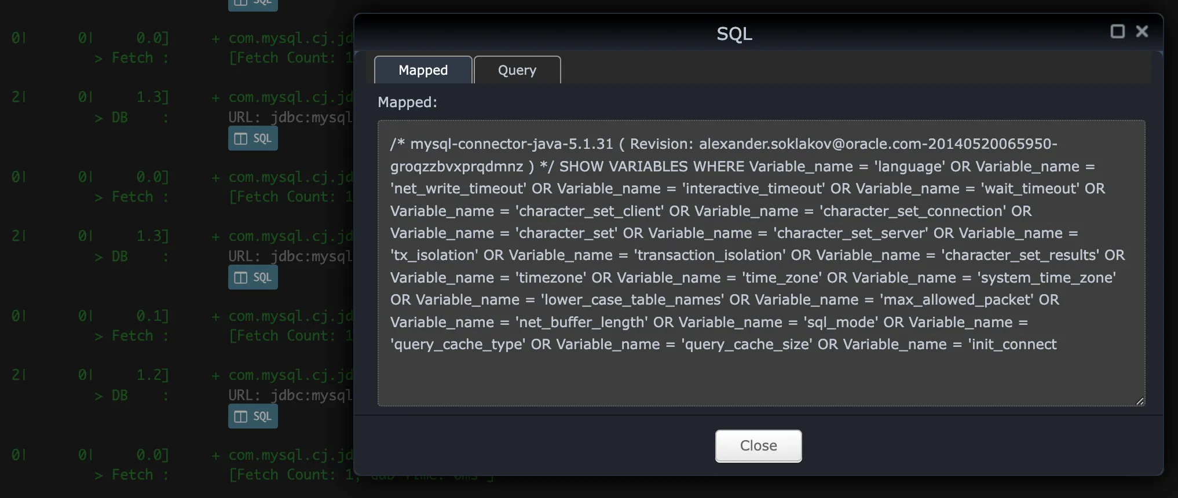Expand the plus on the middle 0.0] row
The image size is (1178, 498).
(x=215, y=178)
